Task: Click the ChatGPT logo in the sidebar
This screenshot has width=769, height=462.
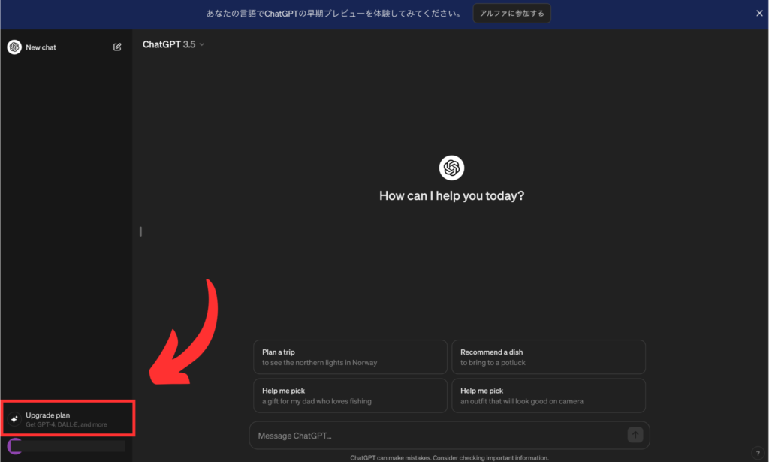Action: [x=14, y=47]
